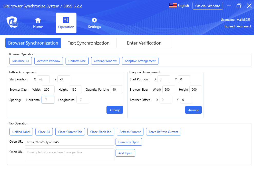Image resolution: width=254 pixels, height=169 pixels.
Task: Go to the Home page
Action: coord(38,23)
